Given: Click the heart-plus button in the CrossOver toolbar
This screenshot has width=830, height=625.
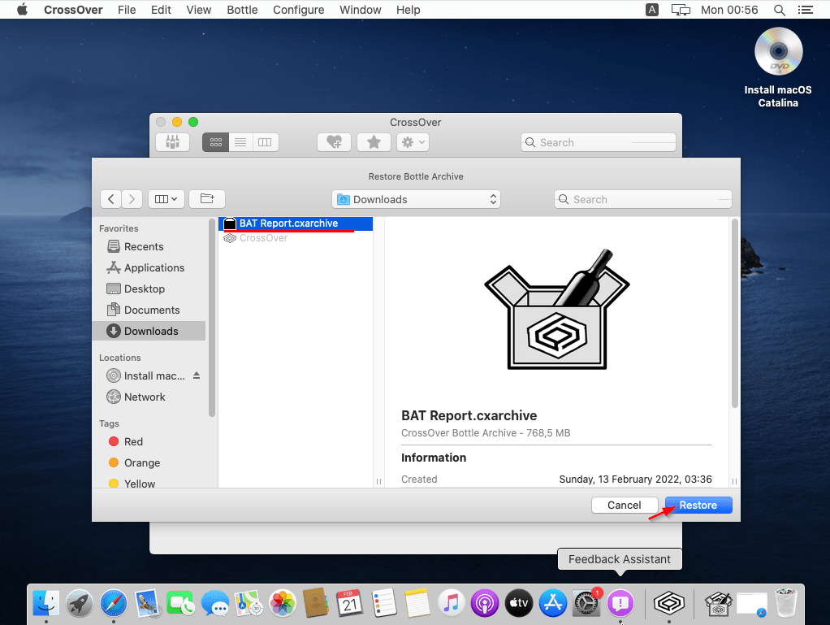Looking at the screenshot, I should pos(334,142).
